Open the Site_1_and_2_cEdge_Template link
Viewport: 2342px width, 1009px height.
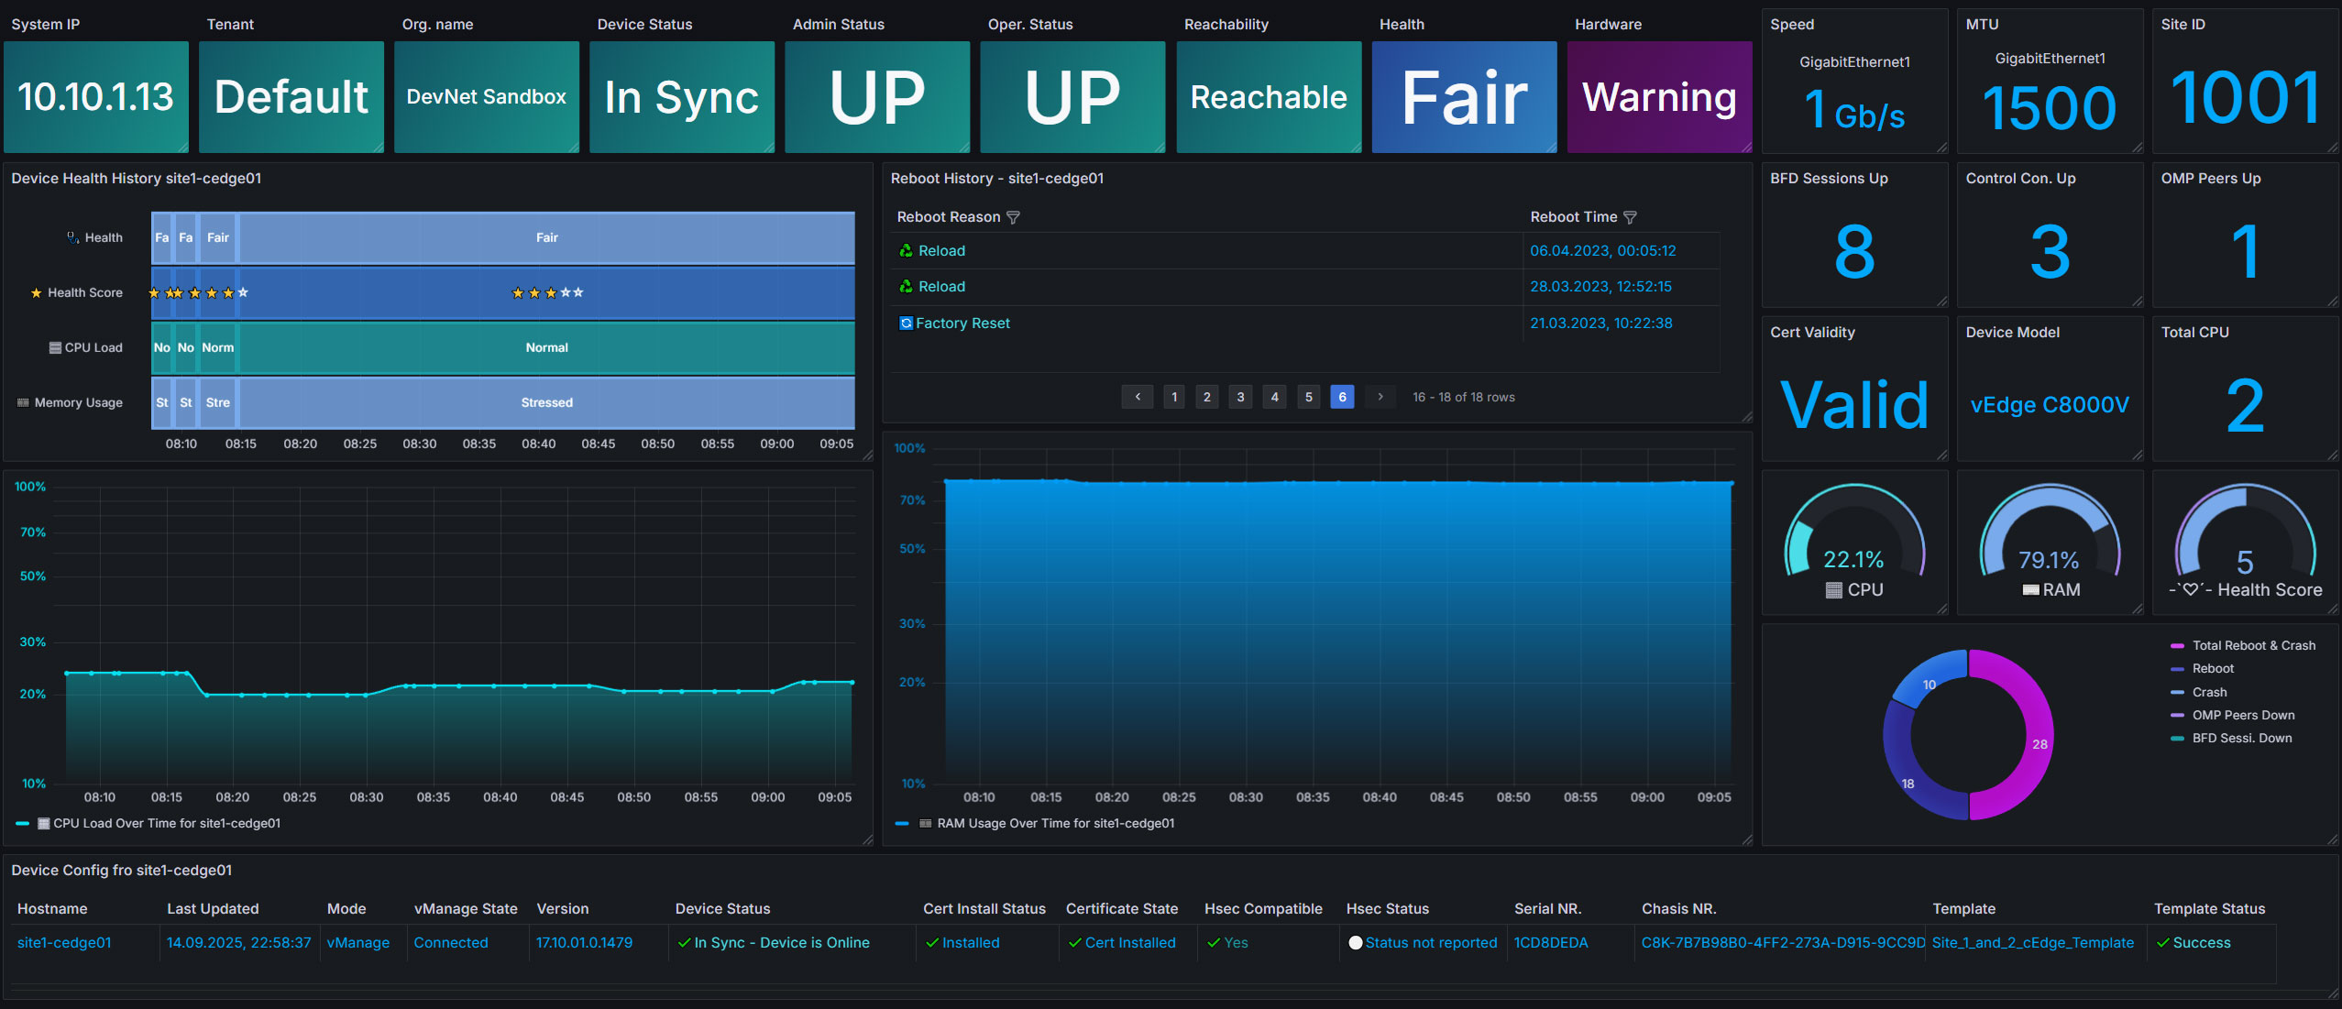click(2032, 943)
